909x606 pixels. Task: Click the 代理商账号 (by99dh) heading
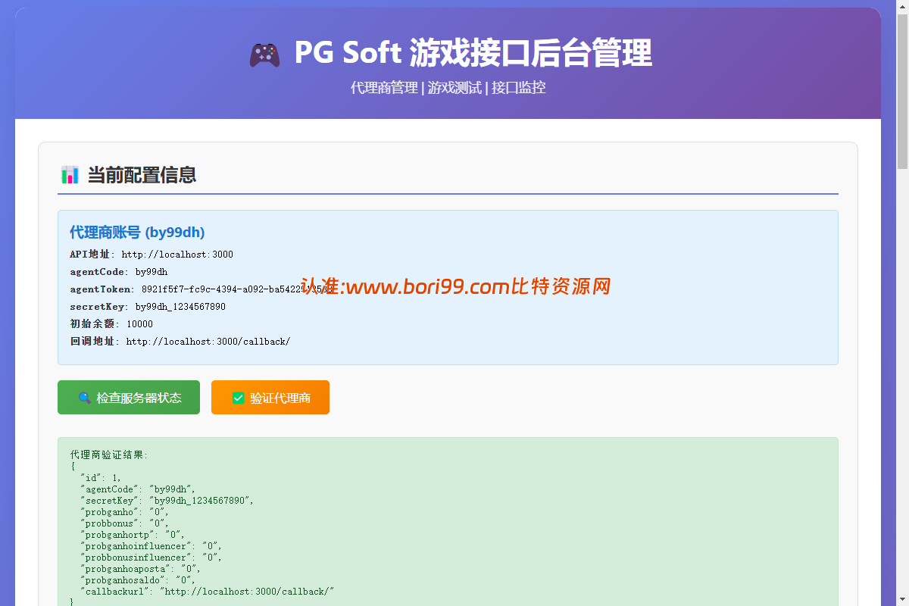tap(137, 233)
